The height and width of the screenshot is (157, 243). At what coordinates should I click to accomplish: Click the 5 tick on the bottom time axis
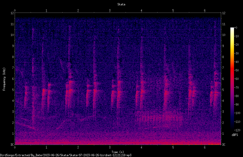pos(173,147)
